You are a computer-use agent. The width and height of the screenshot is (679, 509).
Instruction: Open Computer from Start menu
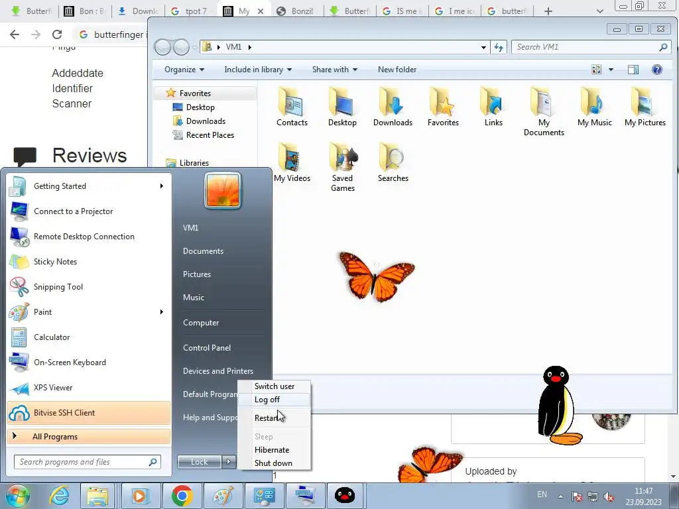click(x=201, y=323)
